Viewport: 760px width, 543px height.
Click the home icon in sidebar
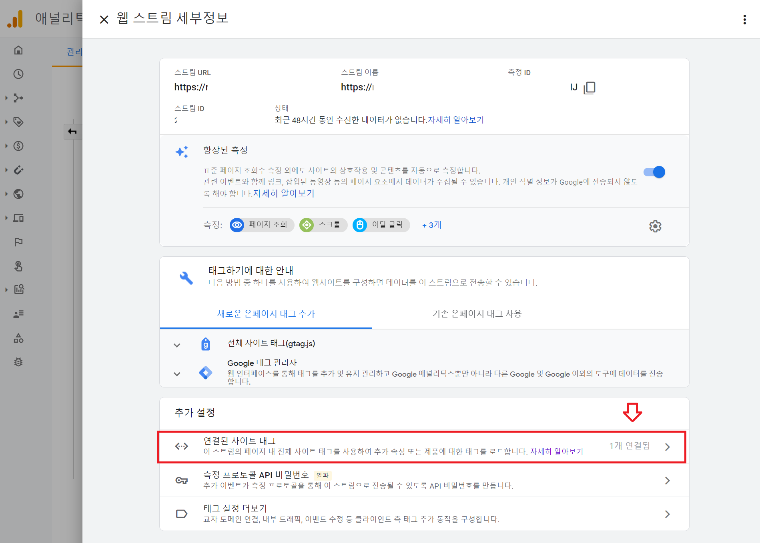click(18, 50)
